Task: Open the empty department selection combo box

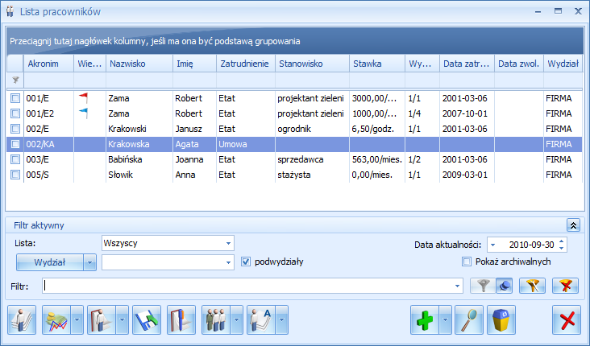Action: point(168,262)
